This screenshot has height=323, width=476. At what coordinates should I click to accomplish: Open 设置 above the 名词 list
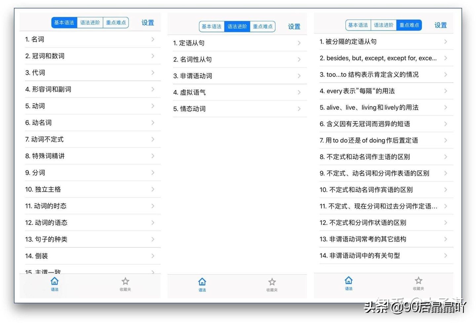coord(148,23)
